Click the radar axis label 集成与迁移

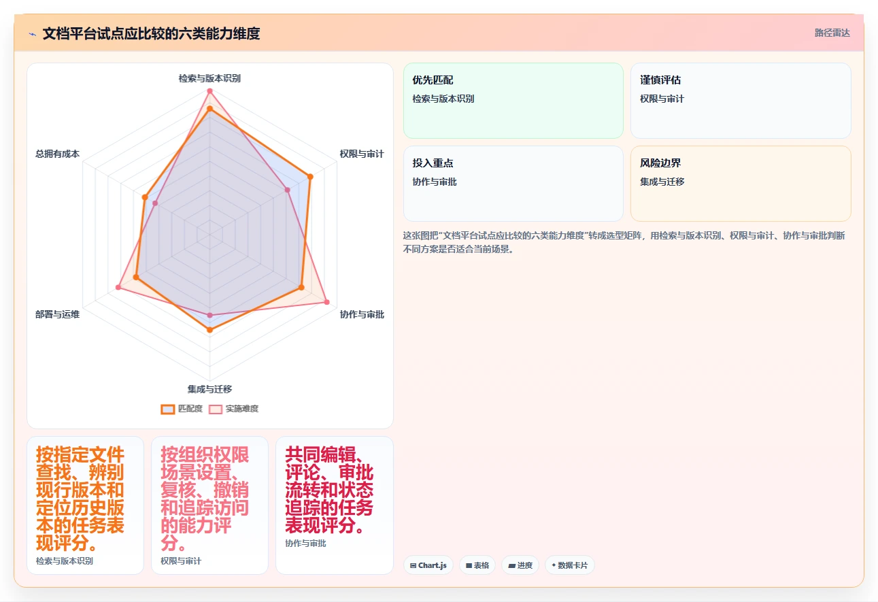point(209,389)
